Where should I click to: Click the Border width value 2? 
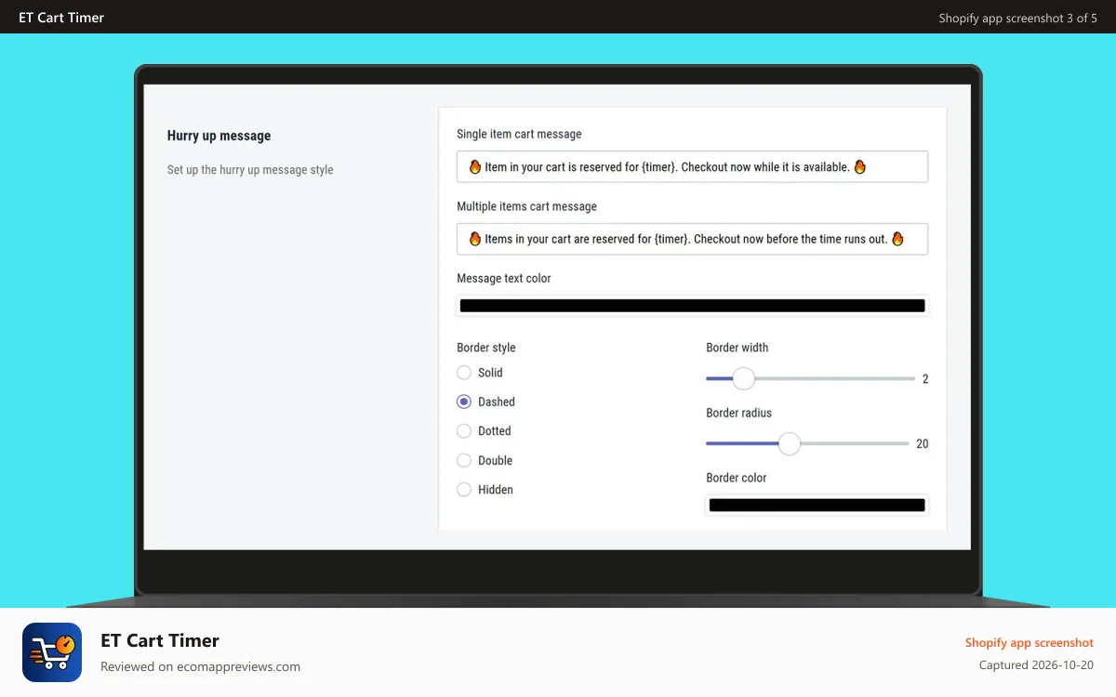(x=925, y=379)
